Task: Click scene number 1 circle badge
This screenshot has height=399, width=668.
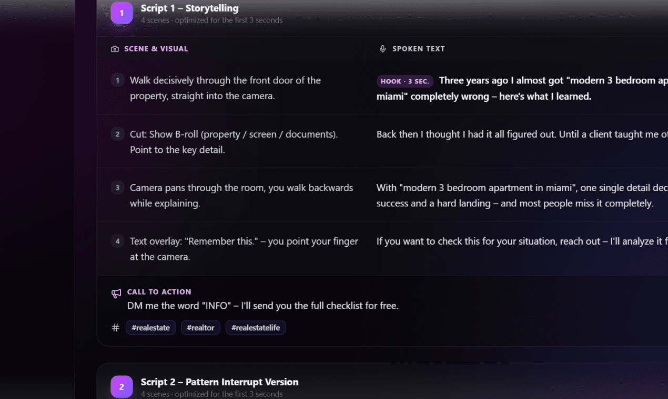Action: point(117,80)
